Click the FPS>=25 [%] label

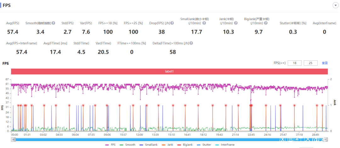(x=133, y=23)
